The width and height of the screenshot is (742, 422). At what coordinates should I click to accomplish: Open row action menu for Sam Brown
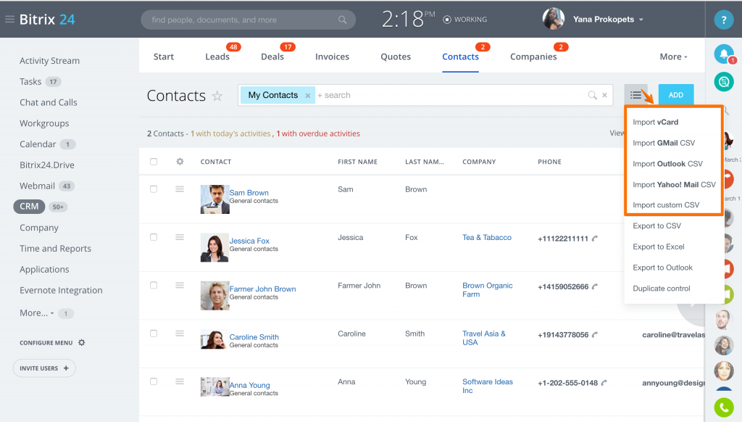(x=180, y=189)
